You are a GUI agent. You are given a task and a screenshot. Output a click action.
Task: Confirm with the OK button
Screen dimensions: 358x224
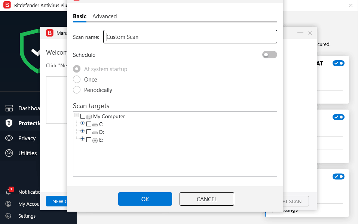(145, 199)
